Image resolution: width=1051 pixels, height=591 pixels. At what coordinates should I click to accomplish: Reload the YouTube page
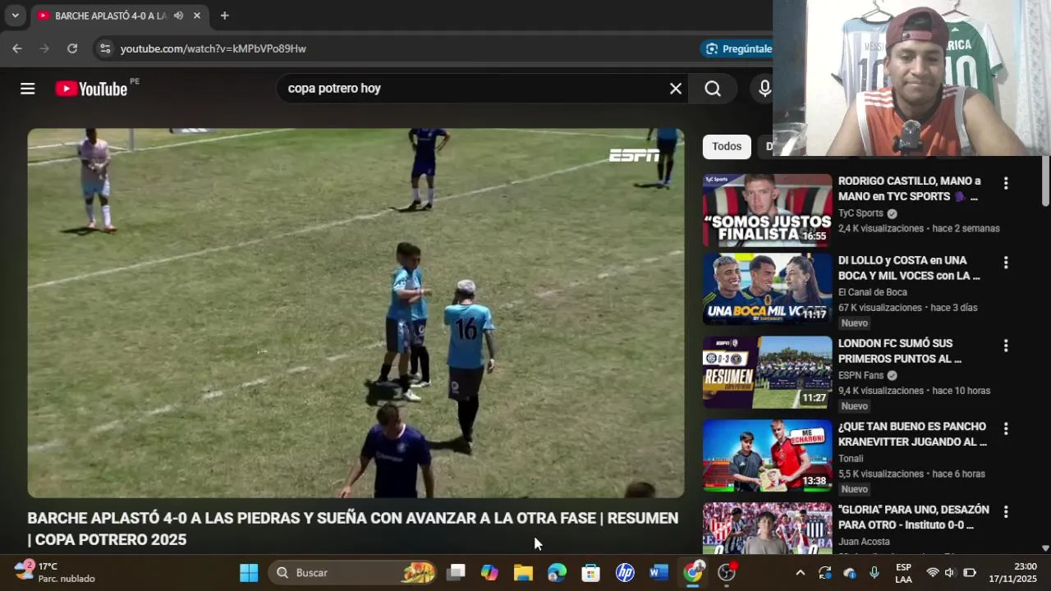point(72,48)
